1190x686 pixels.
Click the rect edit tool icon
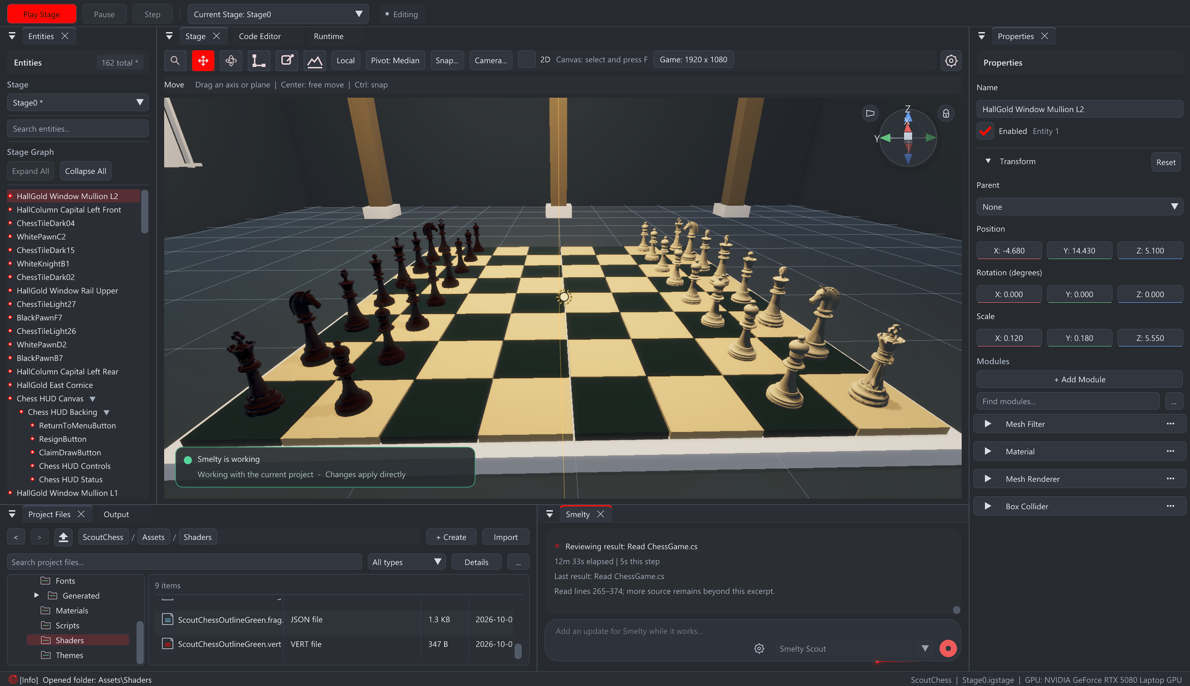click(x=287, y=60)
